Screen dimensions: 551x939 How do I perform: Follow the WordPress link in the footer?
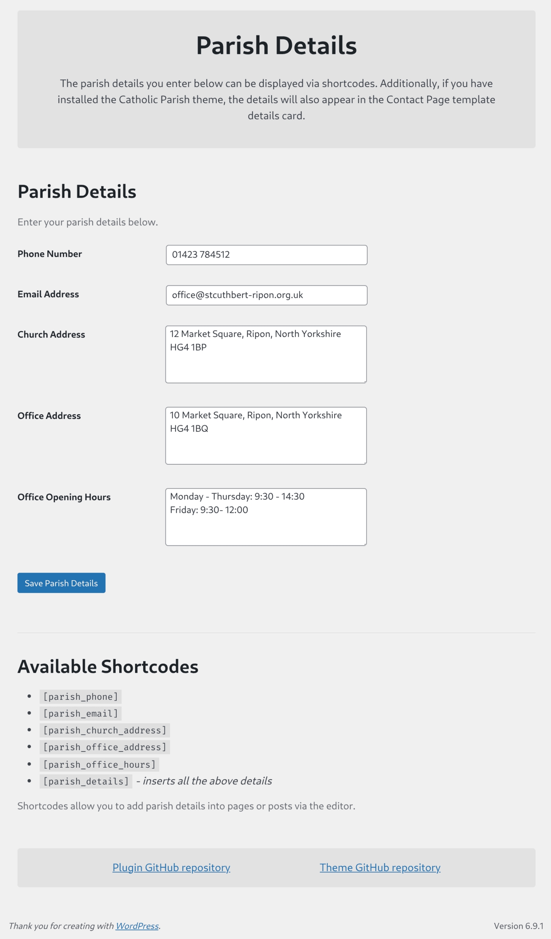pos(137,926)
